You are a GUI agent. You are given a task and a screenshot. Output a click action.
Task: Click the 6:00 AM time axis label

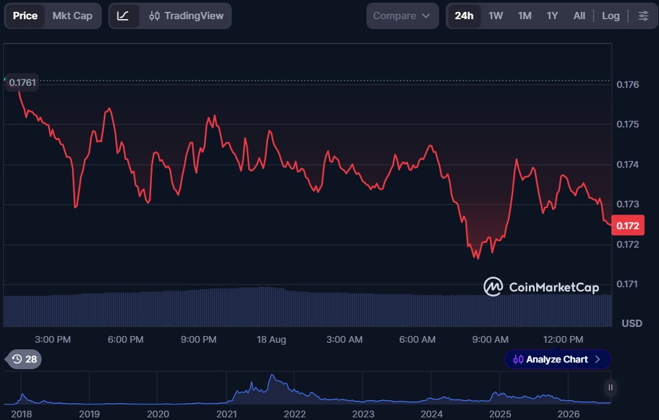tap(417, 339)
